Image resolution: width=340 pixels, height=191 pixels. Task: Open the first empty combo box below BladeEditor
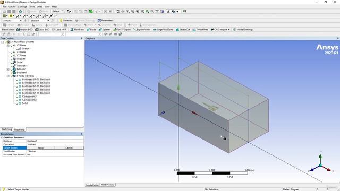[52, 34]
